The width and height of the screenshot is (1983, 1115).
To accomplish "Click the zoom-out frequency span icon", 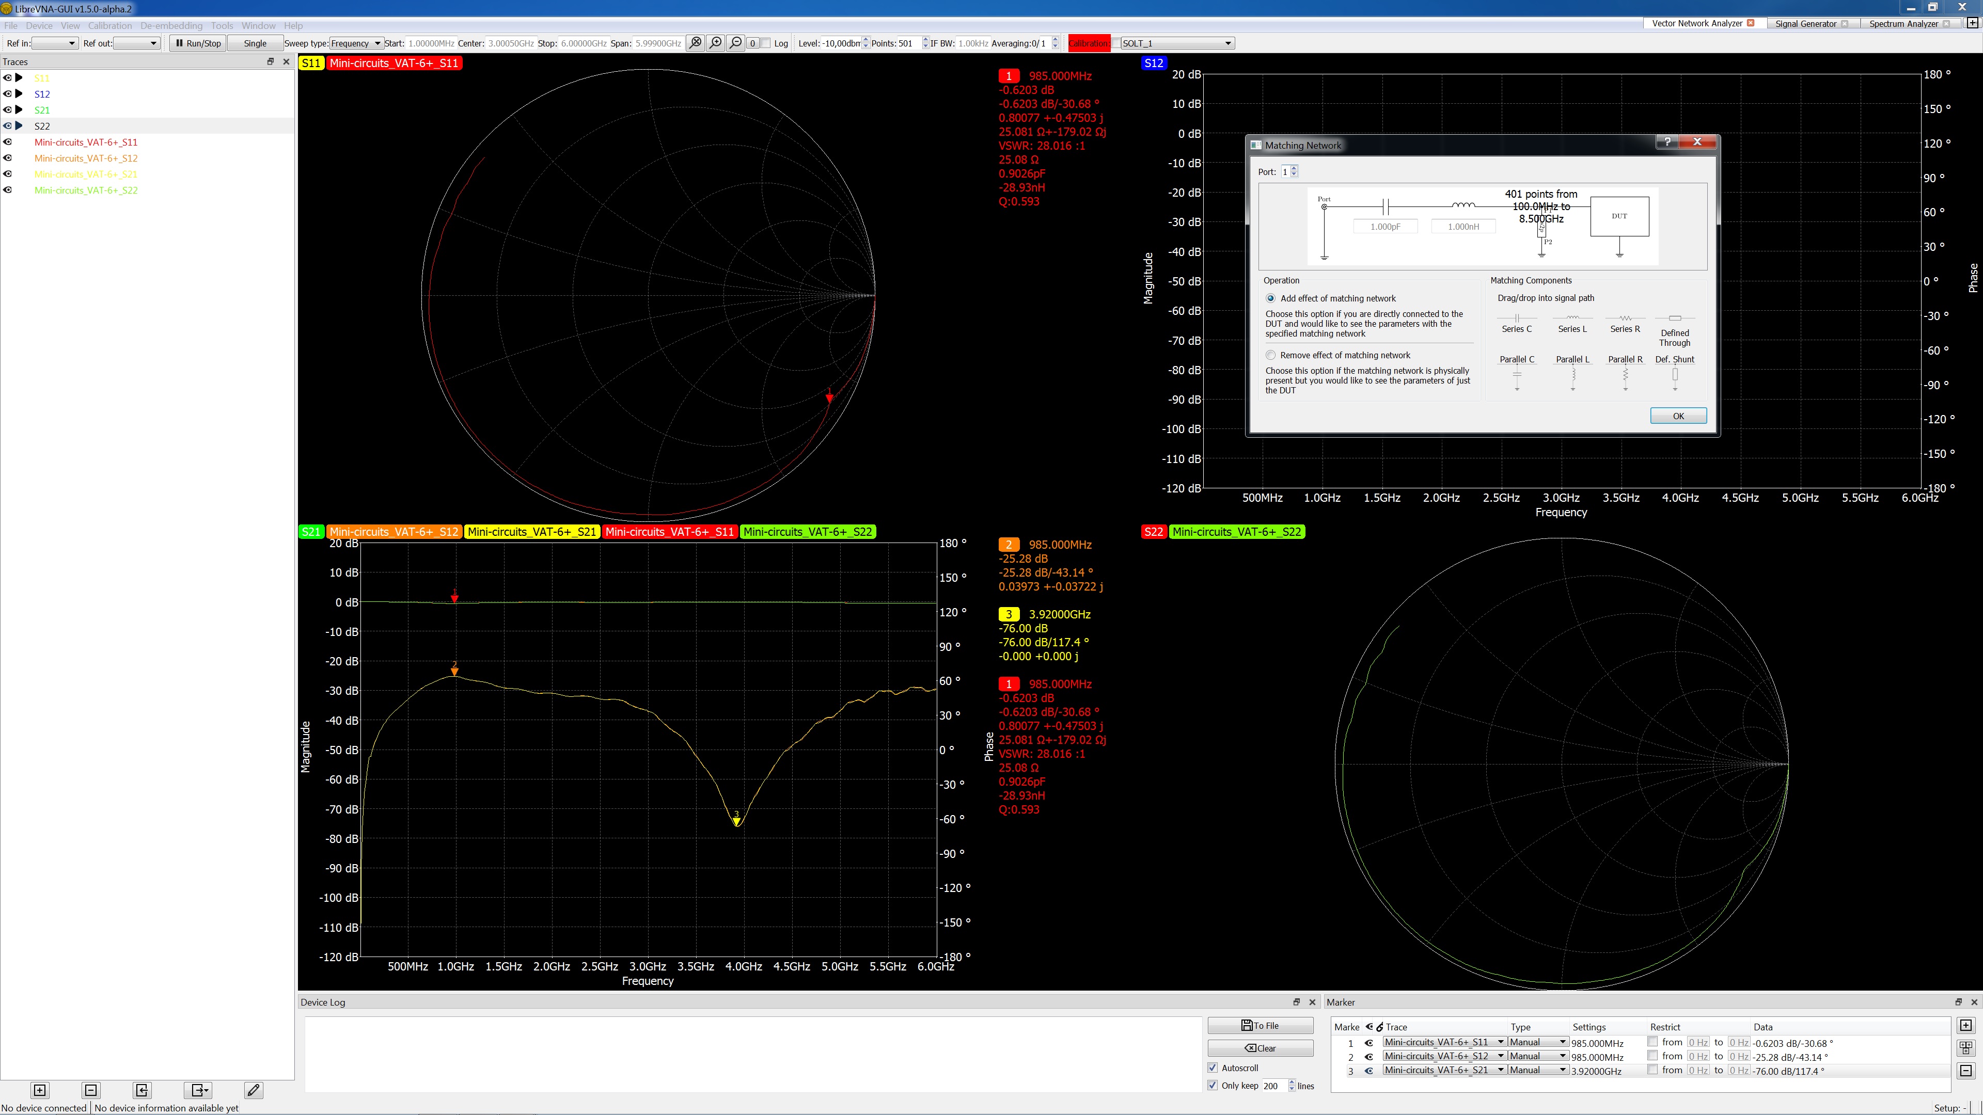I will (736, 43).
